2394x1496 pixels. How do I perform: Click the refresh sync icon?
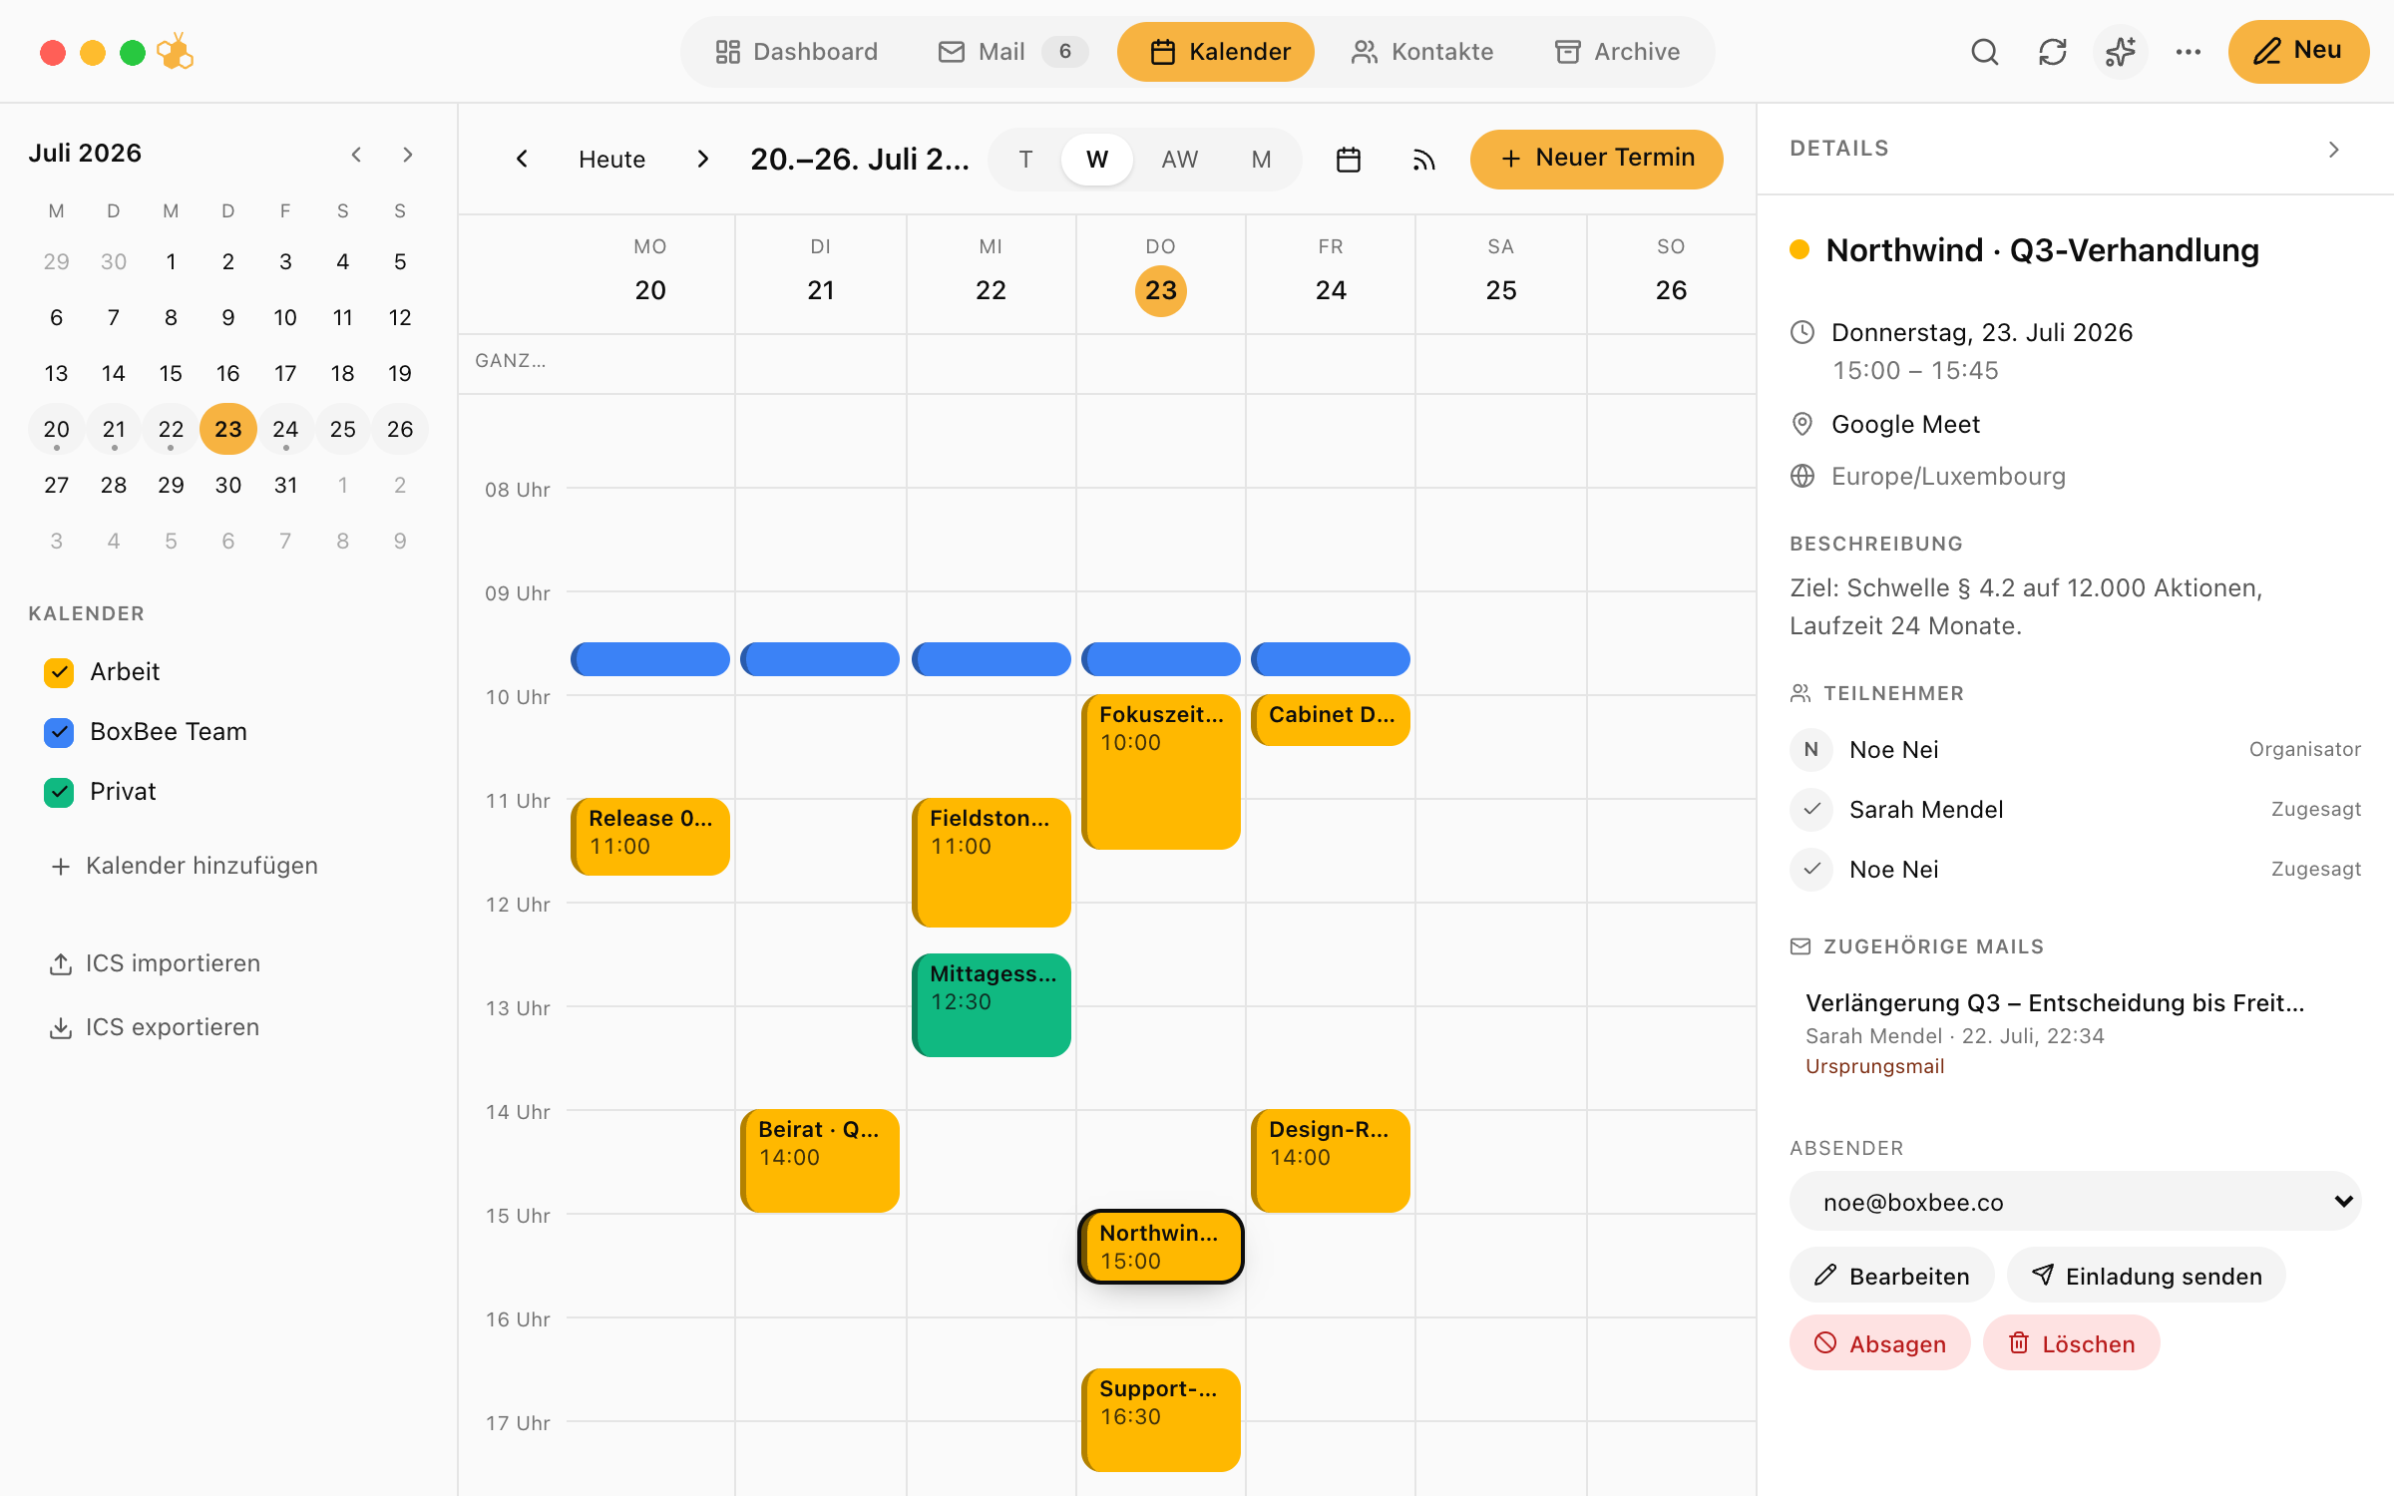(2052, 52)
